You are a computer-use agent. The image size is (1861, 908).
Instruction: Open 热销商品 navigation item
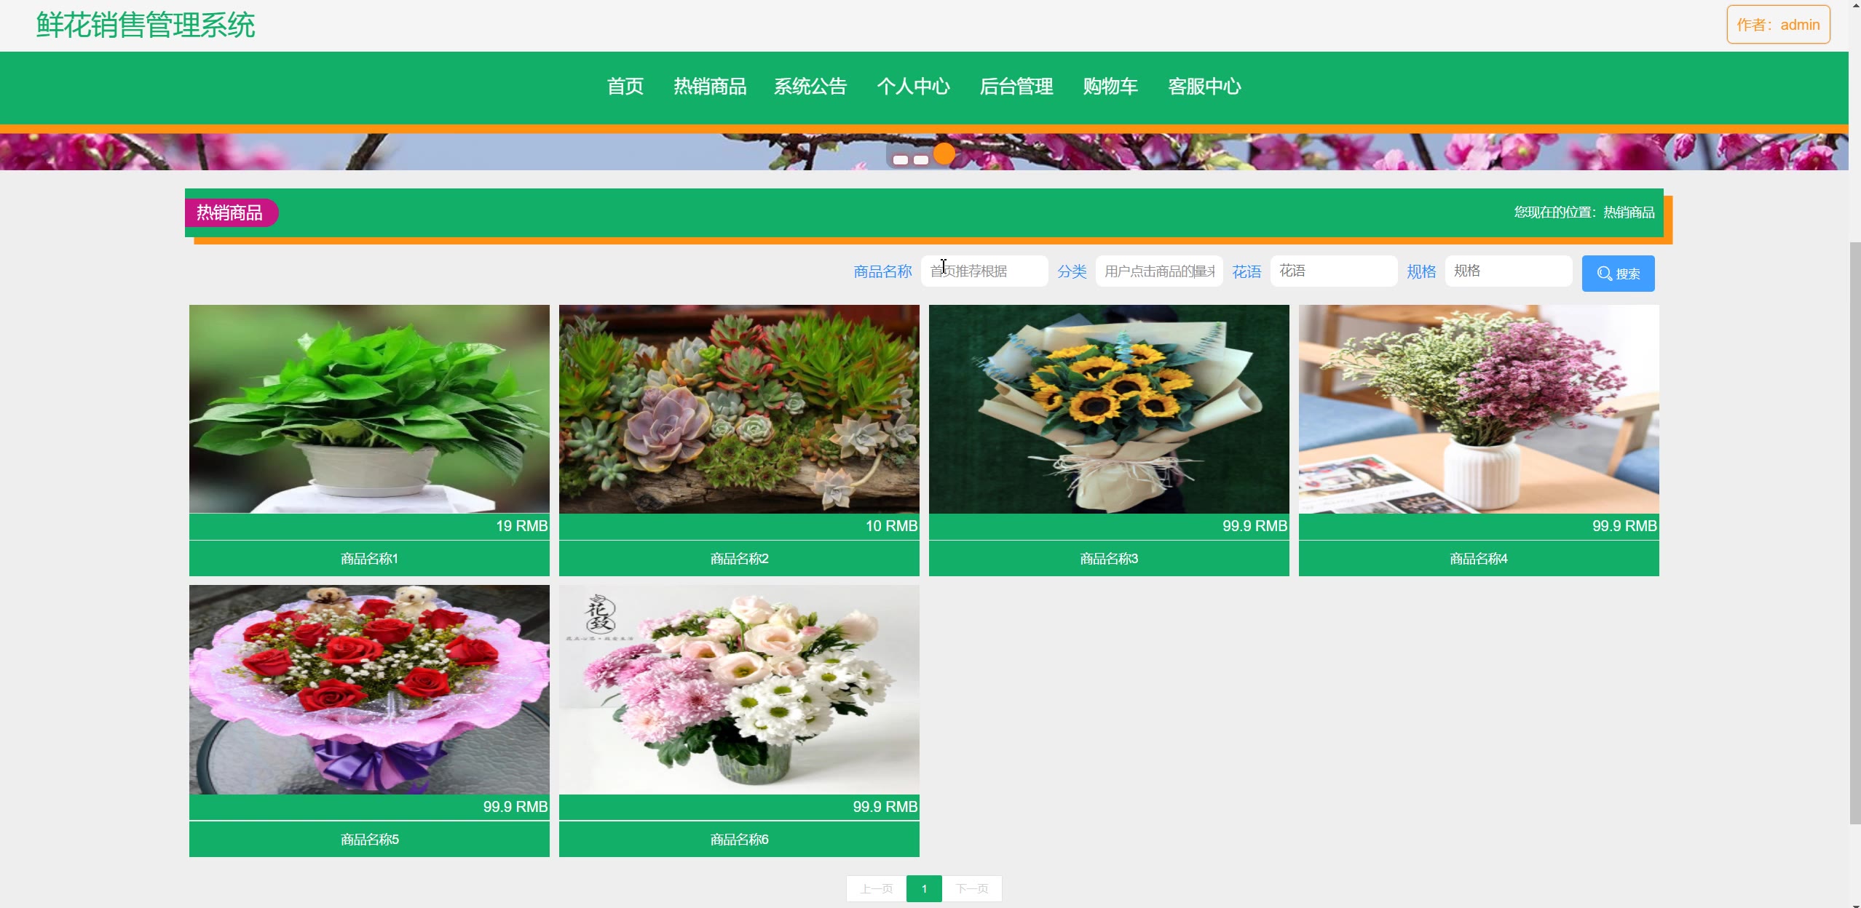[x=709, y=87]
